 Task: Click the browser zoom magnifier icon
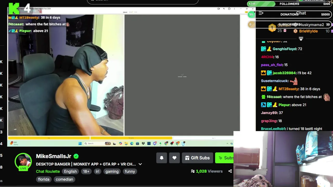(224, 9)
